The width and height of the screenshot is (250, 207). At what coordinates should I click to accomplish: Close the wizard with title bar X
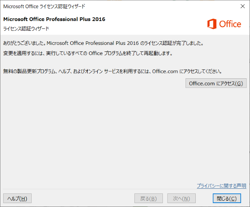pos(243,6)
